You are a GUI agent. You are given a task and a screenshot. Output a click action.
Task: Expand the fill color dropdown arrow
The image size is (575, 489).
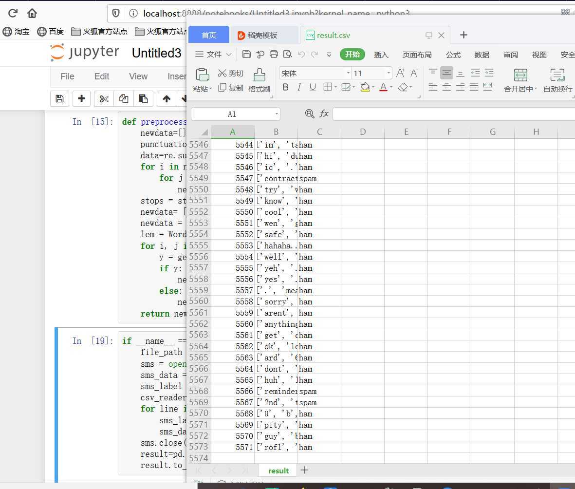(x=373, y=87)
